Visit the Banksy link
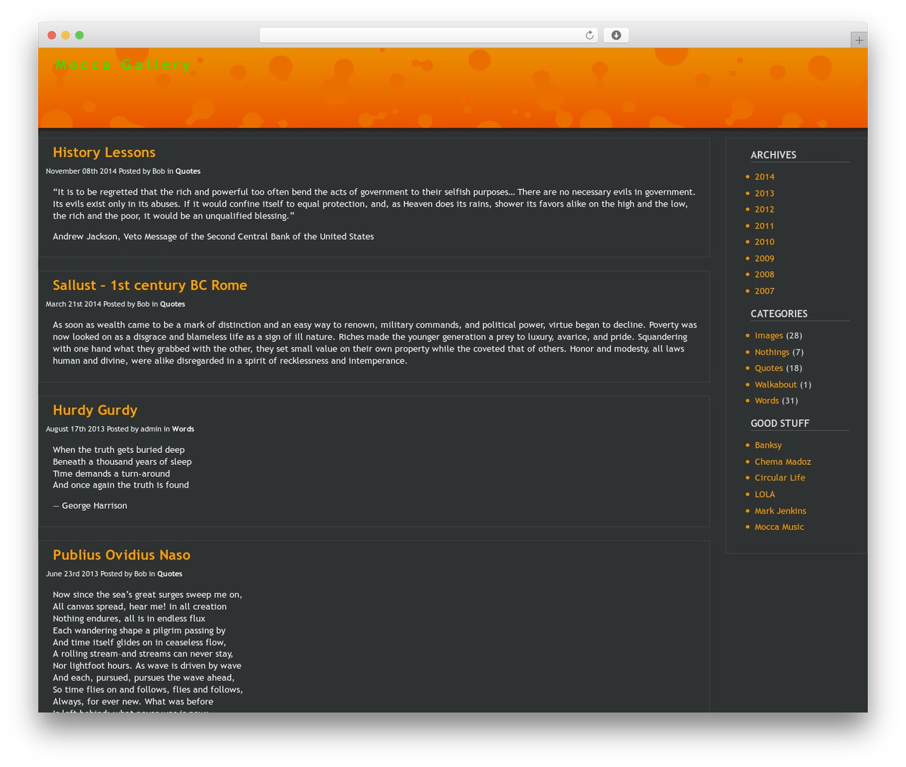 (768, 445)
